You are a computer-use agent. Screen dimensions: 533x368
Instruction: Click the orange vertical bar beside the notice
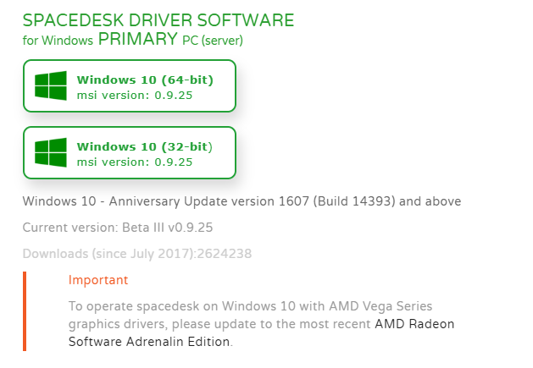[25, 311]
